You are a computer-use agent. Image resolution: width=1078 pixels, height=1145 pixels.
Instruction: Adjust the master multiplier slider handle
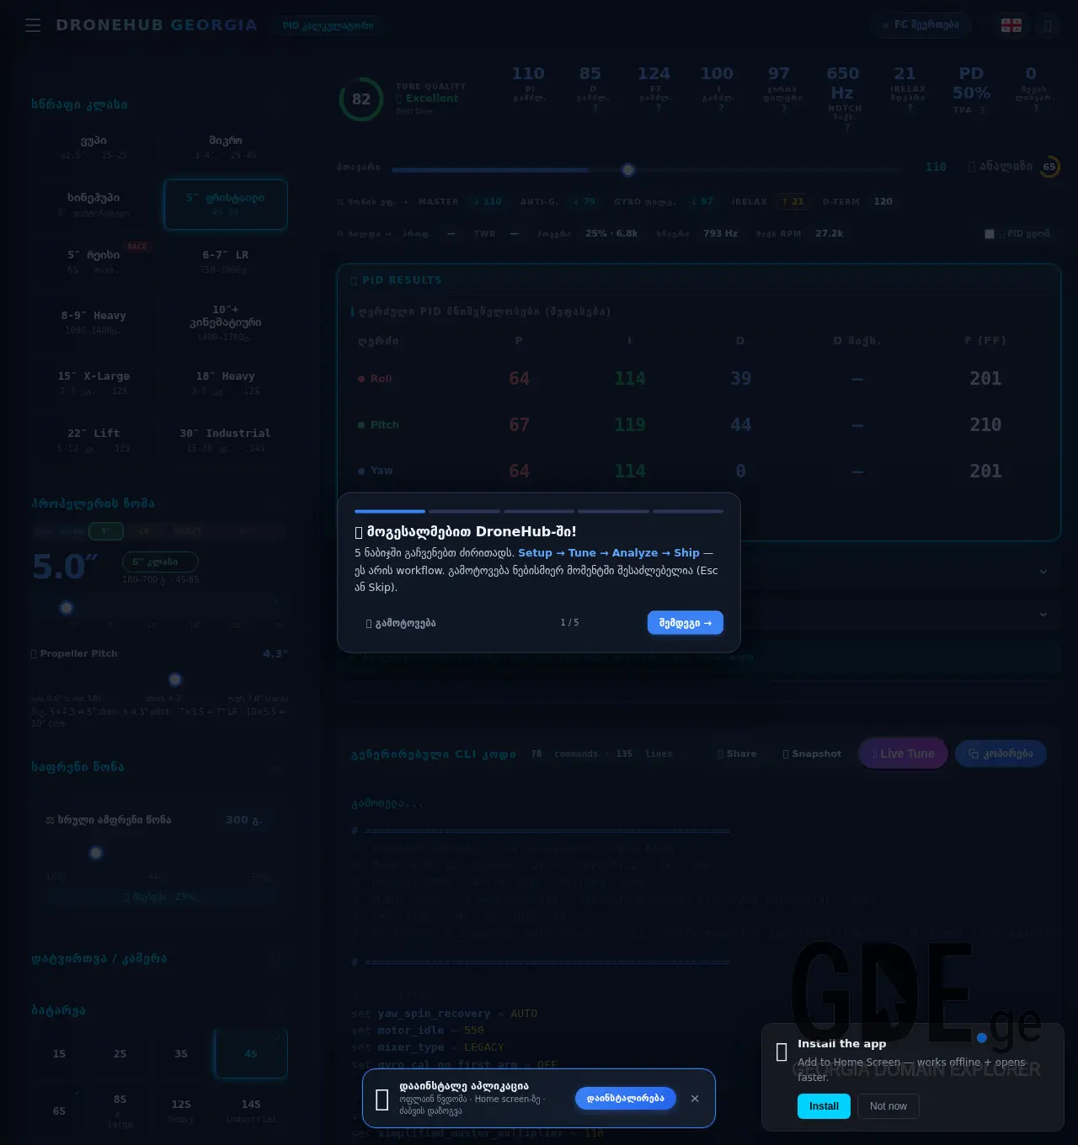click(628, 170)
